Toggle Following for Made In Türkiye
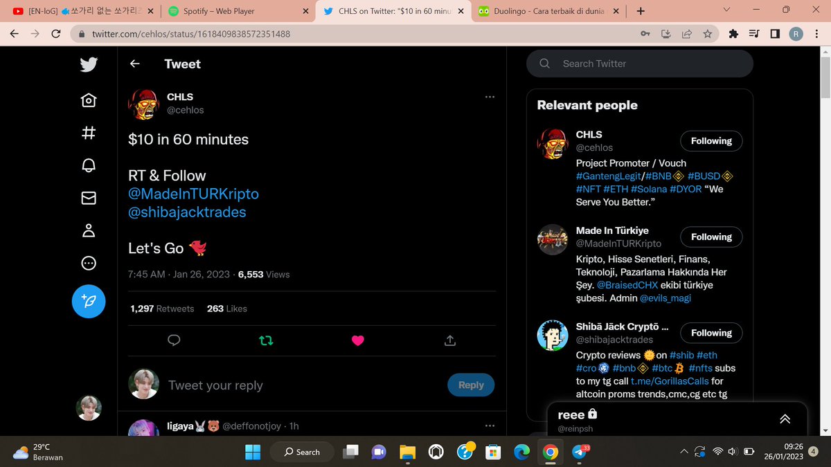 click(x=711, y=237)
